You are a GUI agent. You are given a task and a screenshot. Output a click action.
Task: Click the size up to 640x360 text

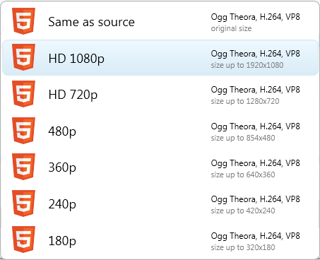pyautogui.click(x=243, y=175)
